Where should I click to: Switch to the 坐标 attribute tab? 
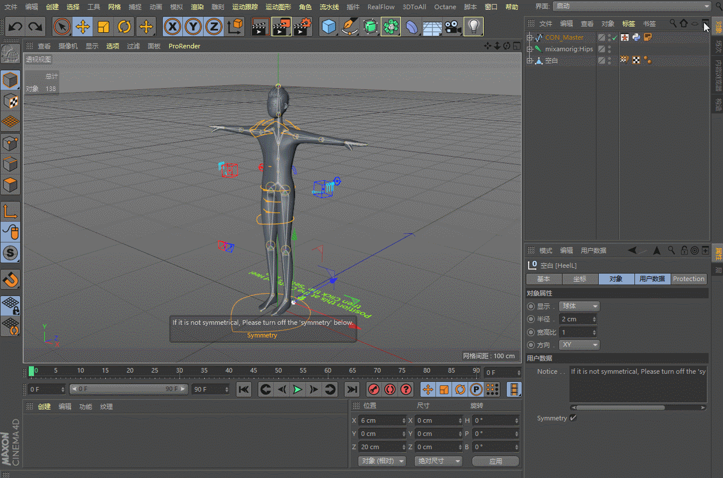click(580, 279)
